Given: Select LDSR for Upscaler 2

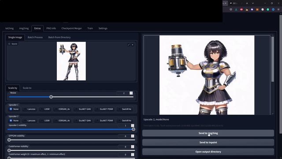Looking at the screenshot, I should click(x=45, y=121).
